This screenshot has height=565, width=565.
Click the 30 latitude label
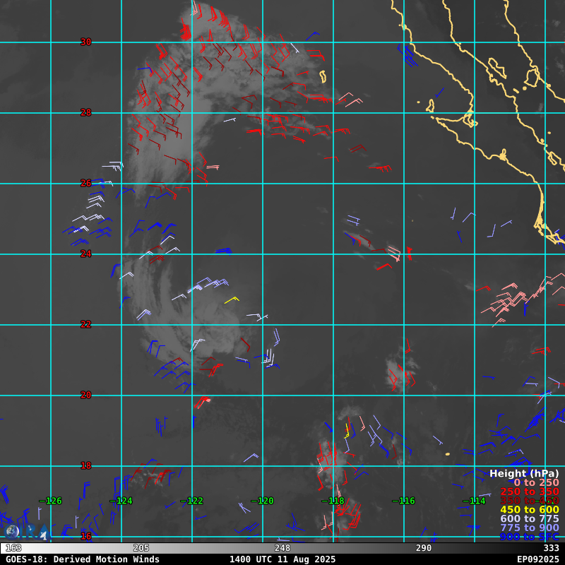pyautogui.click(x=85, y=42)
